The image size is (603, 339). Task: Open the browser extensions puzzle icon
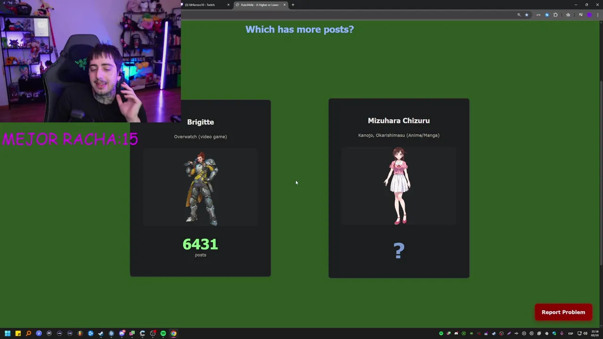pyautogui.click(x=555, y=15)
